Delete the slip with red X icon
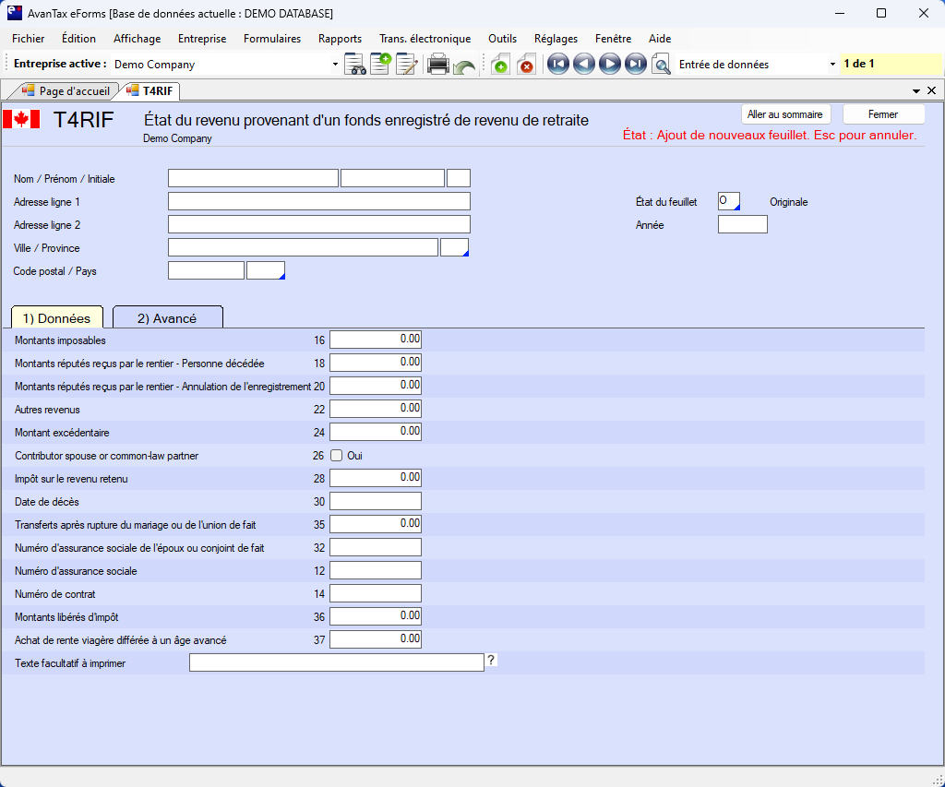945x787 pixels. click(x=526, y=65)
